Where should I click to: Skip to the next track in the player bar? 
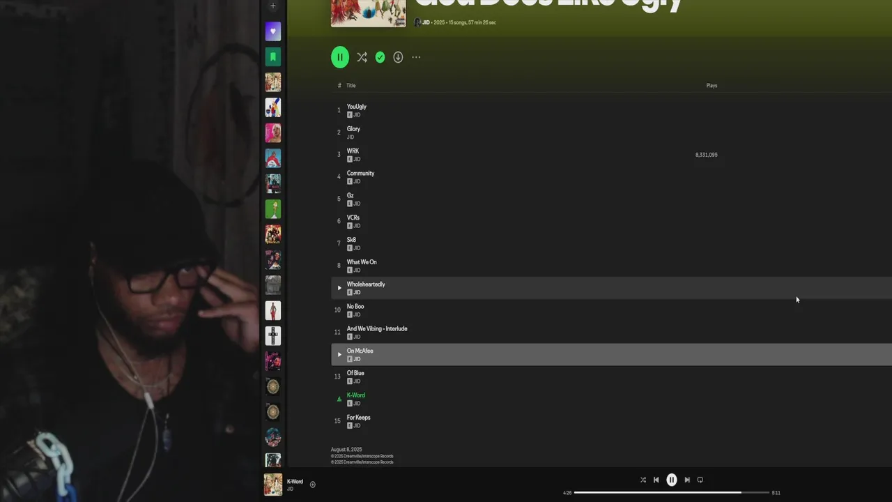687,480
